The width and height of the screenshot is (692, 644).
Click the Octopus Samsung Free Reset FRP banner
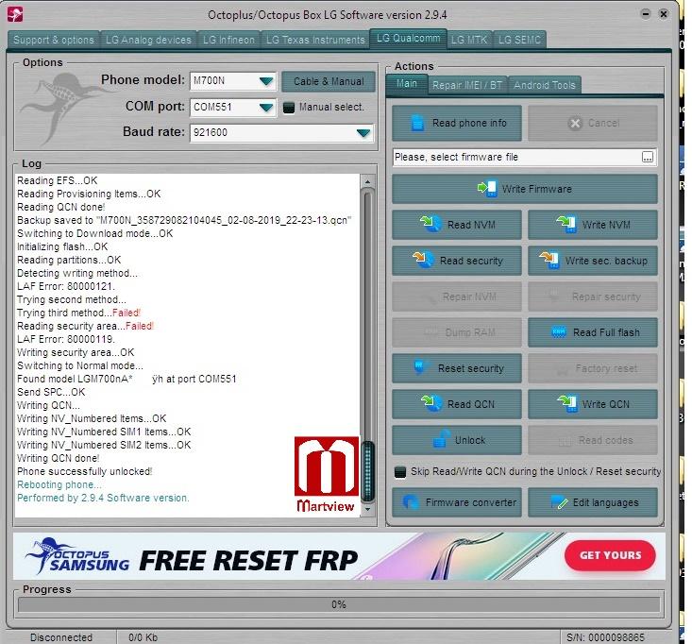(339, 556)
